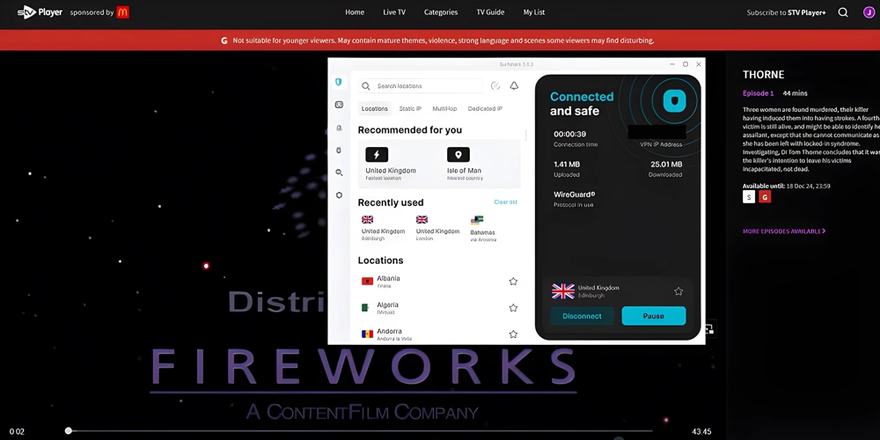880x440 pixels.
Task: Open Surfshark notifications bell icon
Action: tap(514, 86)
